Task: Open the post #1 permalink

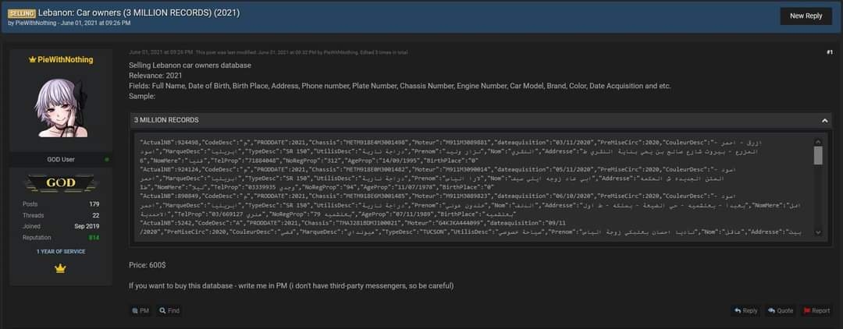Action: tap(829, 52)
